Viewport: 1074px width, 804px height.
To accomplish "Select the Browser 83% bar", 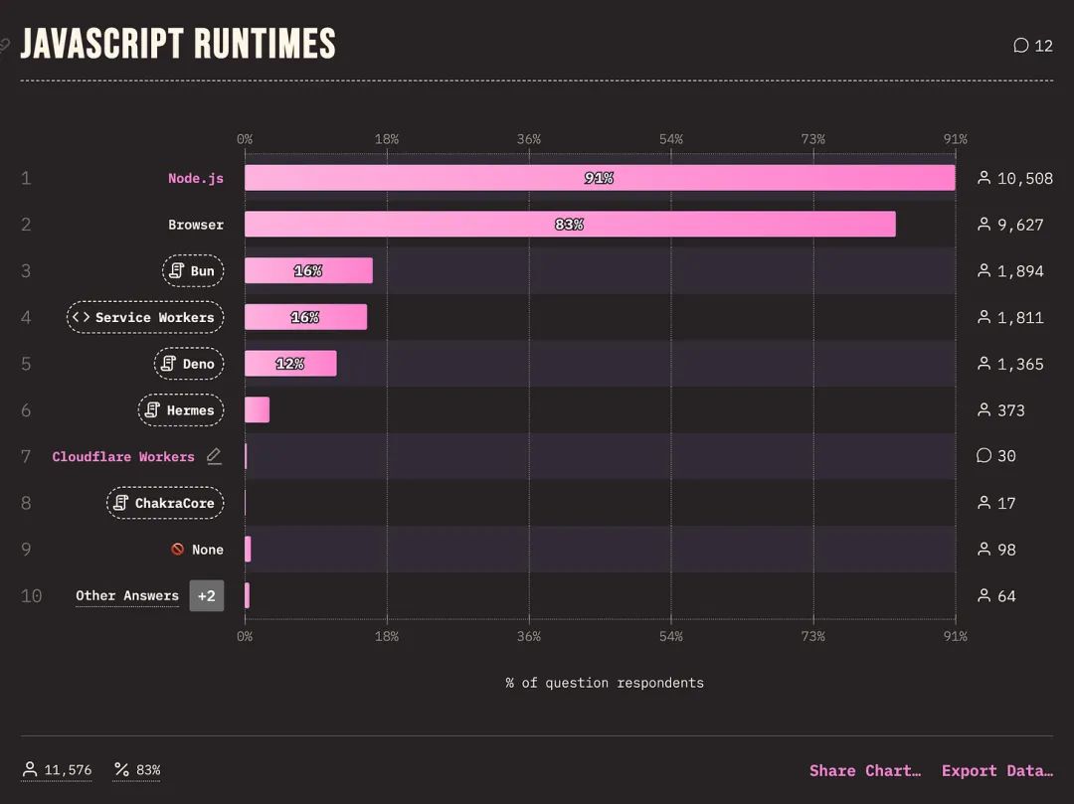I will [x=570, y=224].
